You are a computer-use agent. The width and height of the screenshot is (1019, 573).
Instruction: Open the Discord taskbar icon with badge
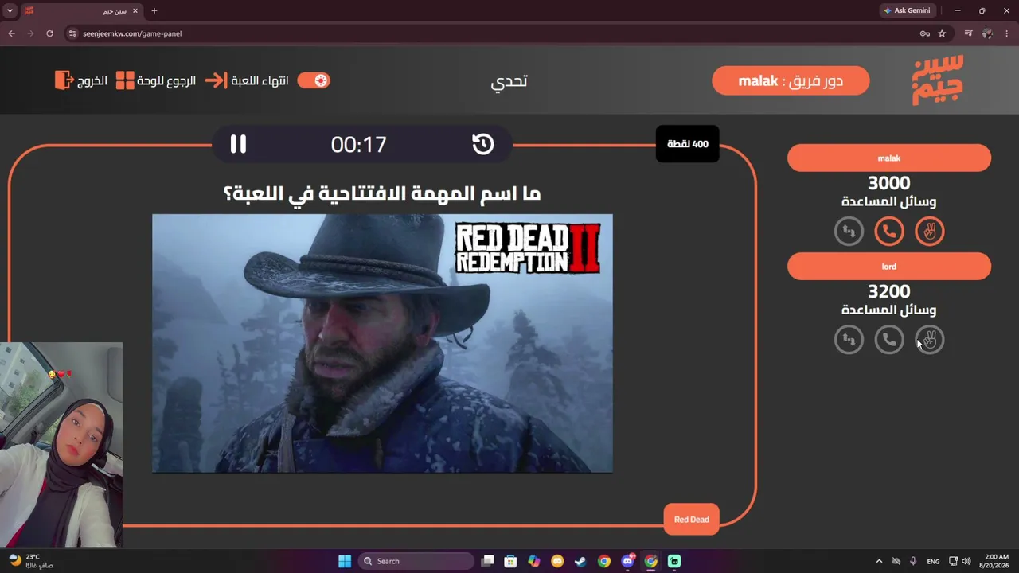pyautogui.click(x=628, y=561)
